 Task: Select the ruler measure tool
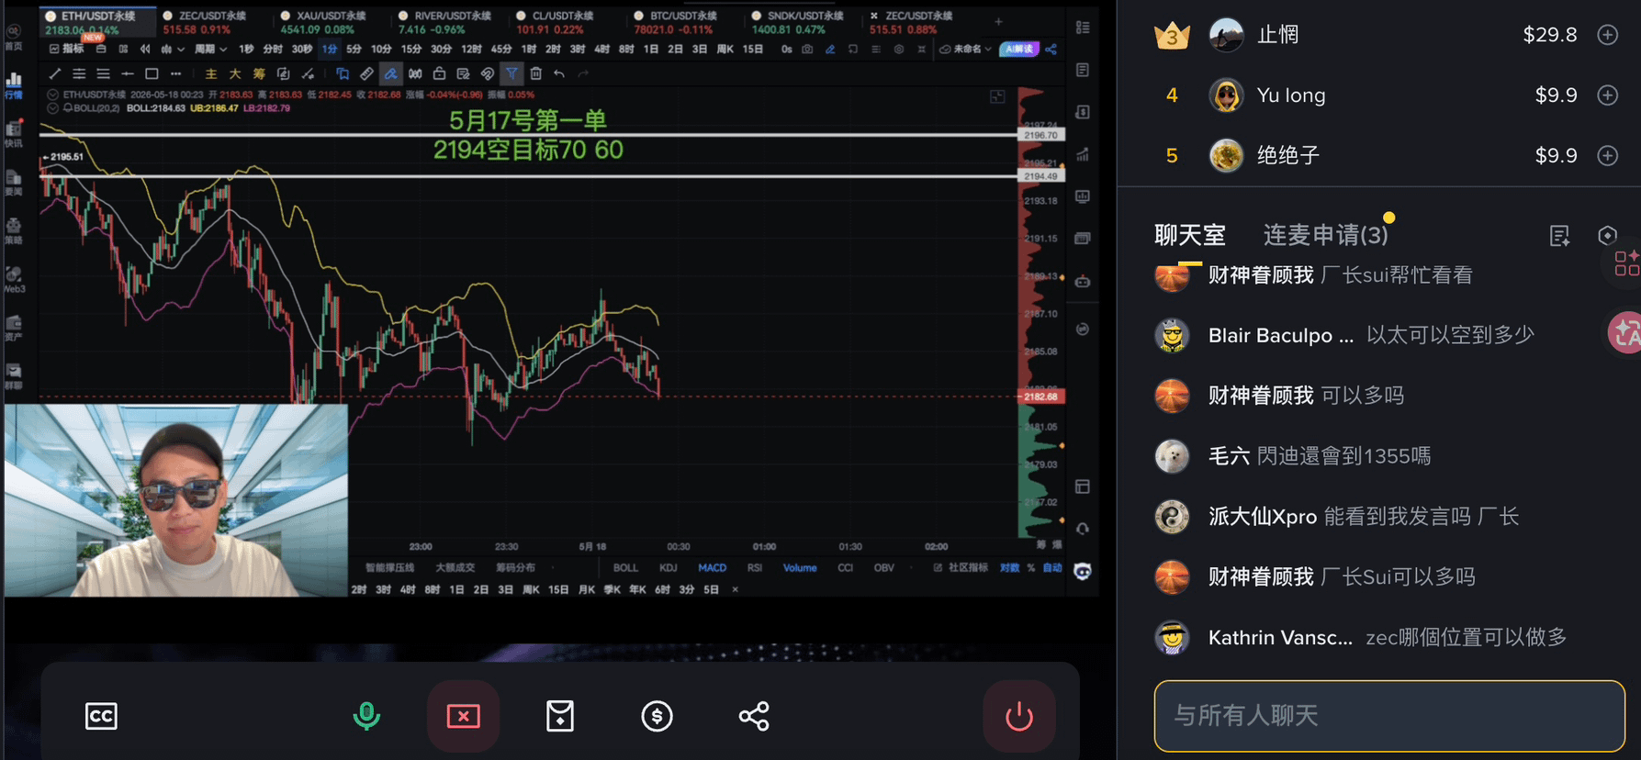coord(366,73)
